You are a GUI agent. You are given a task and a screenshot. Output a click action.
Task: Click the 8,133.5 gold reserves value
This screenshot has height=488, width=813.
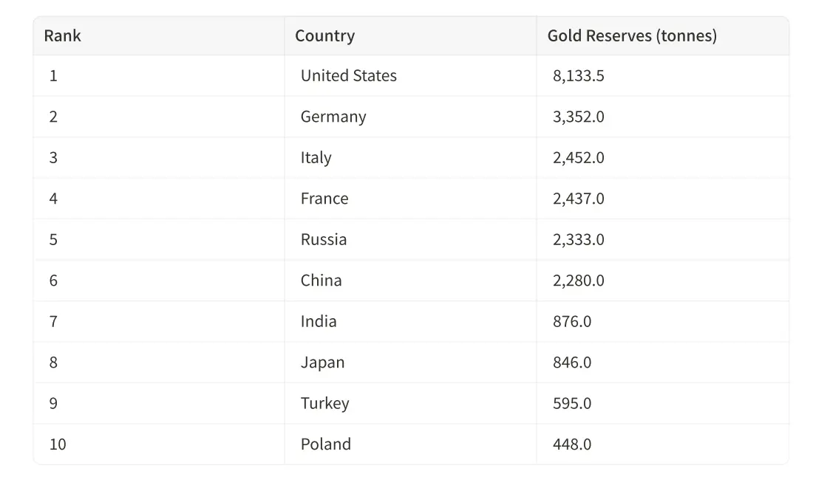(578, 75)
